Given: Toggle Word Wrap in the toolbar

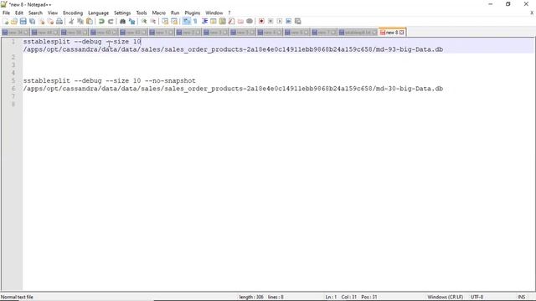Looking at the screenshot, I should pos(186,21).
